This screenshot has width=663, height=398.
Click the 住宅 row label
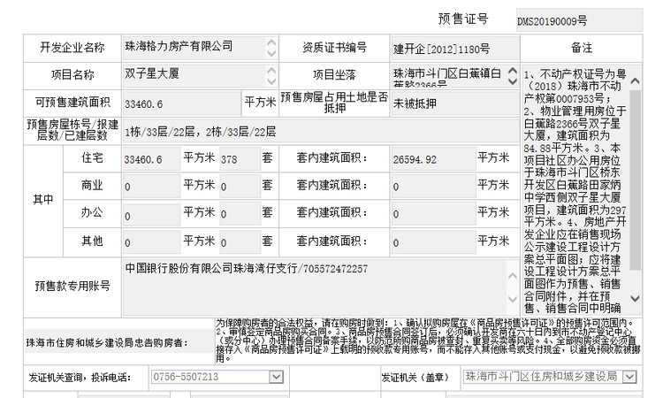(x=92, y=158)
